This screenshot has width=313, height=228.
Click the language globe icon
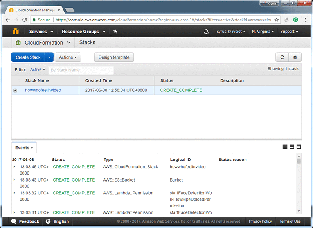point(48,221)
